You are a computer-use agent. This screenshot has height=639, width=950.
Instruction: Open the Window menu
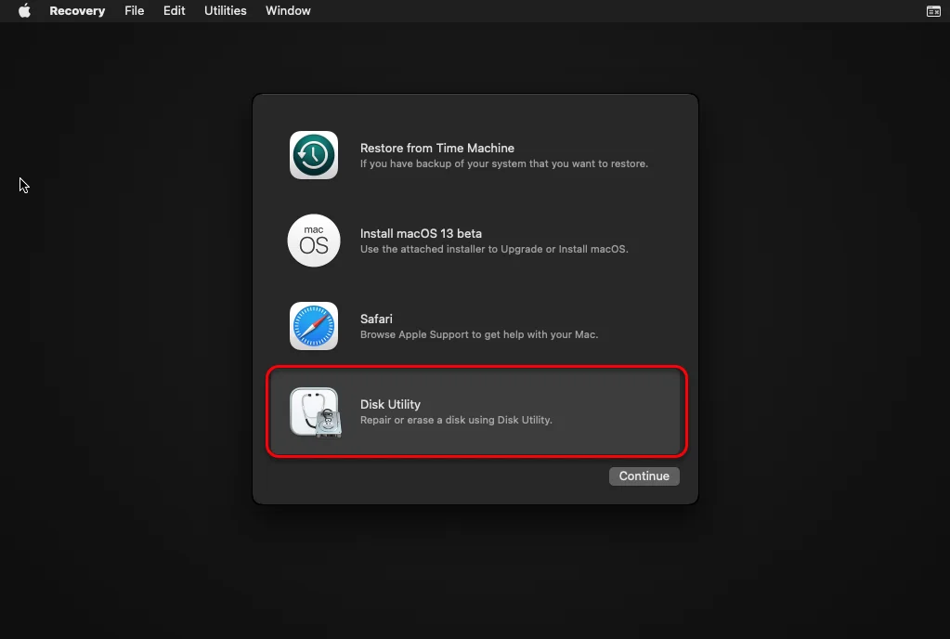tap(288, 11)
